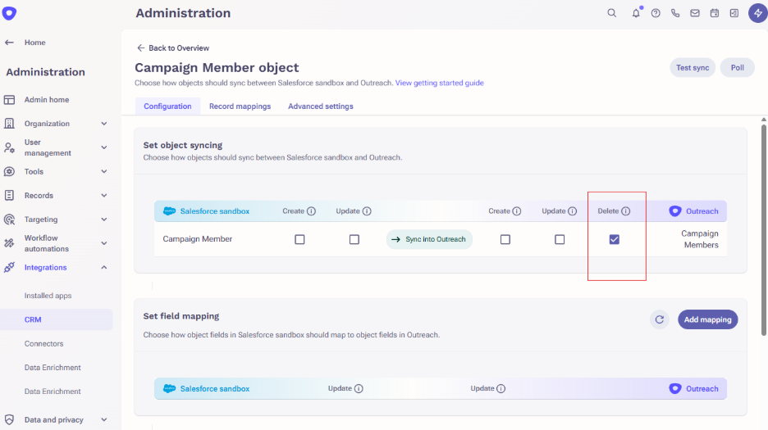Expand the Organization menu chevron
Viewport: 768px width, 430px height.
tap(104, 124)
